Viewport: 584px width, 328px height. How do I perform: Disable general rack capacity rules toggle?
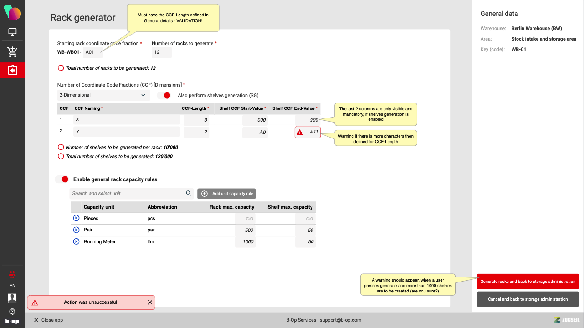point(62,179)
